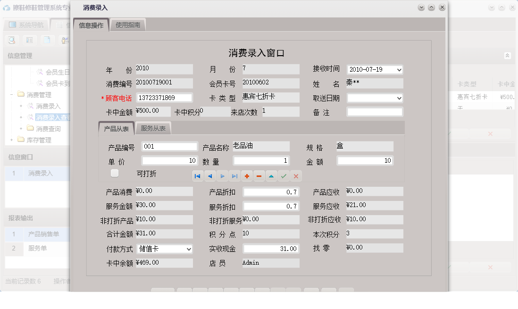Open the 付款方式 payment method dropdown
518x309 pixels.
pos(189,249)
